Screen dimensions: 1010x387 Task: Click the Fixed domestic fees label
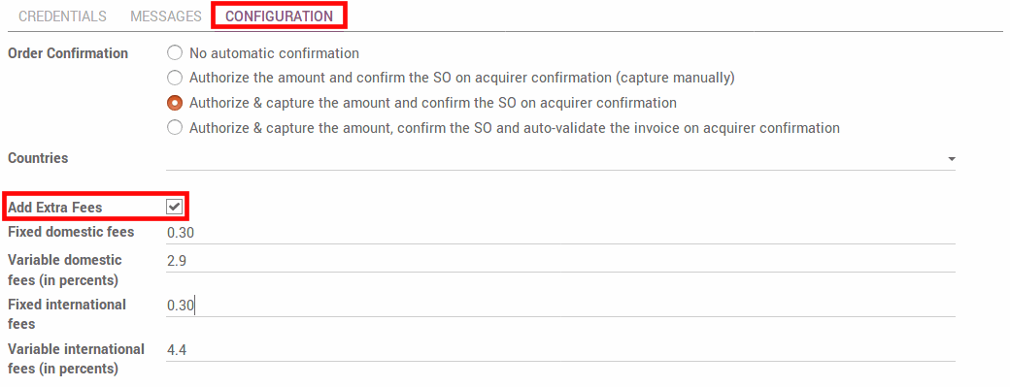click(71, 232)
